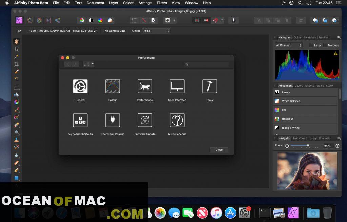The height and width of the screenshot is (222, 347).
Task: Expand the Quick Mask options arrow
Action: click(x=175, y=20)
